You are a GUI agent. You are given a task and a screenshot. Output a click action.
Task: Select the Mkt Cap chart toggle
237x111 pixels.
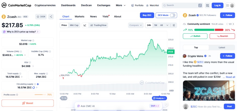pos(74,25)
